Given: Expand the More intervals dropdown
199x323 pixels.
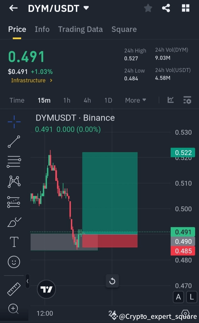Looking at the screenshot, I should (135, 100).
